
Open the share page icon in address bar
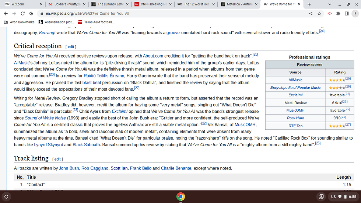click(311, 14)
